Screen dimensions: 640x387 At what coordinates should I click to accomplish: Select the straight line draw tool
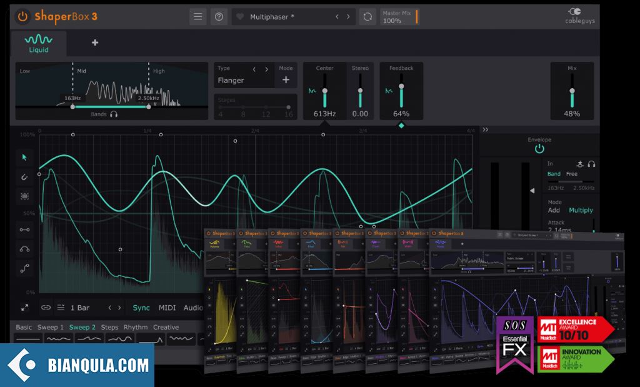(x=24, y=229)
